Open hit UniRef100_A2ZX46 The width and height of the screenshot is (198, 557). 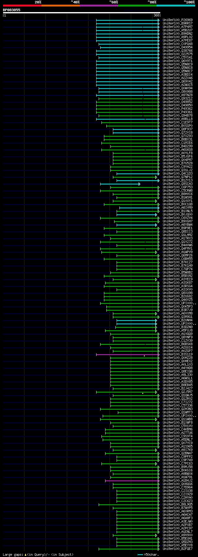(178, 78)
